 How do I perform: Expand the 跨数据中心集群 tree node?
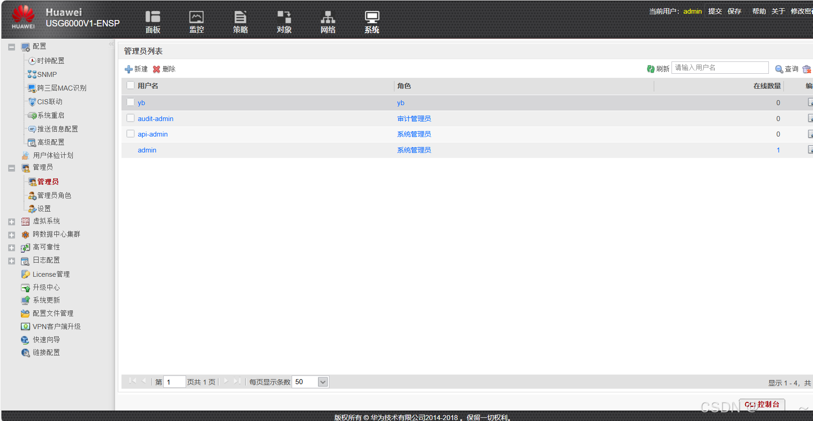[x=12, y=235]
